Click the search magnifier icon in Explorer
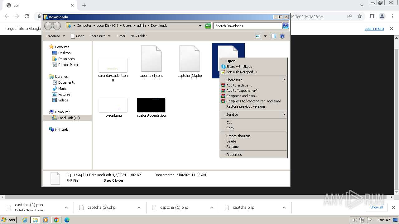Image resolution: width=399 pixels, height=224 pixels. [286, 26]
